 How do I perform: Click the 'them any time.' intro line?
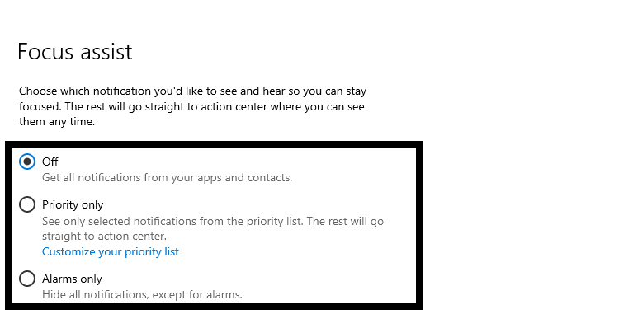coord(57,122)
